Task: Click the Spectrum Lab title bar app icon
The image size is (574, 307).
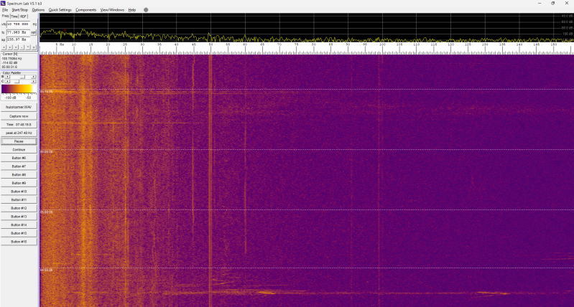Action: coord(4,4)
